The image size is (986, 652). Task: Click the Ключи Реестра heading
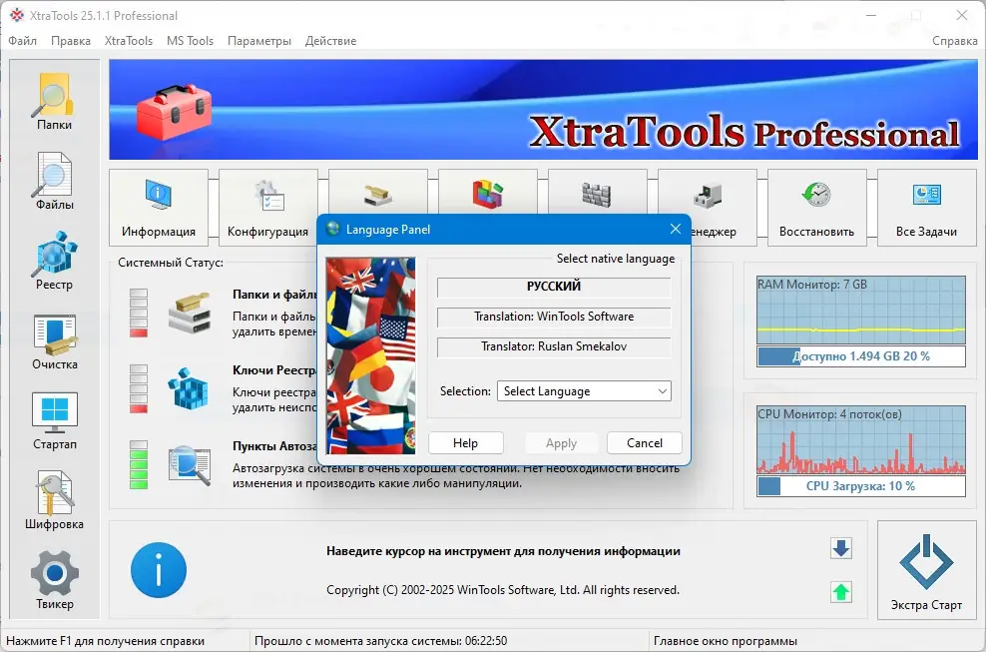(274, 370)
